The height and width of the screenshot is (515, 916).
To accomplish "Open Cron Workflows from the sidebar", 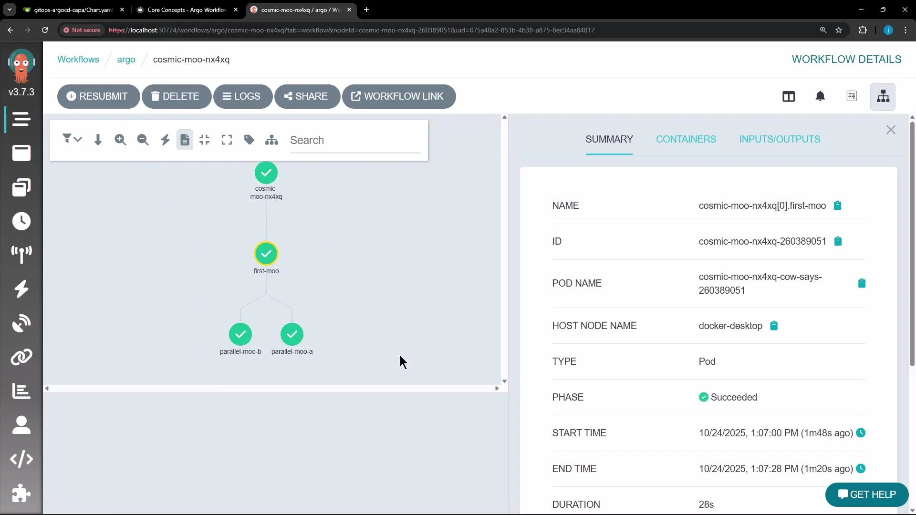I will pos(21,221).
